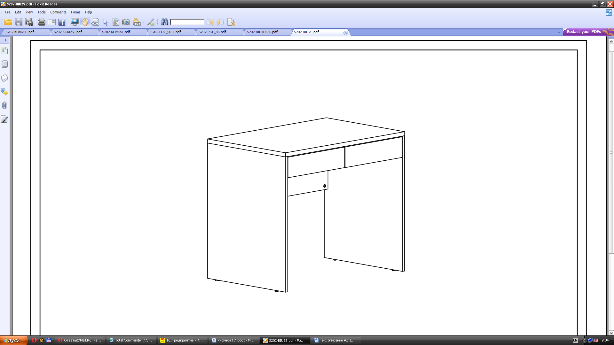Open the Comments panel in sidebar
614x345 pixels.
4,92
